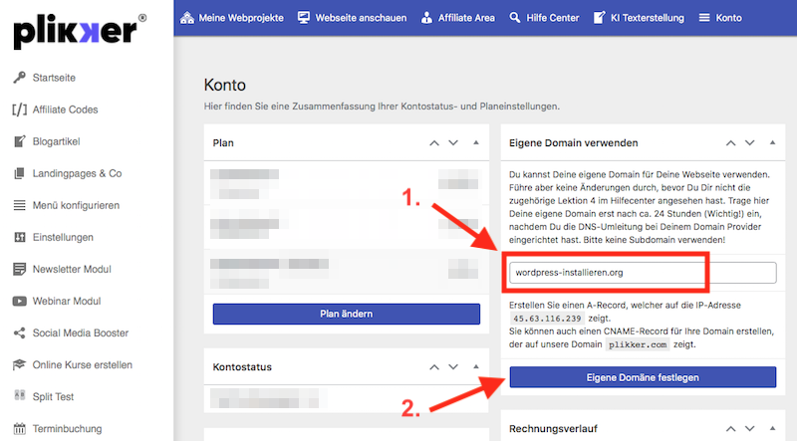
Task: Collapse the Kontostatus panel triangle
Action: 476,366
